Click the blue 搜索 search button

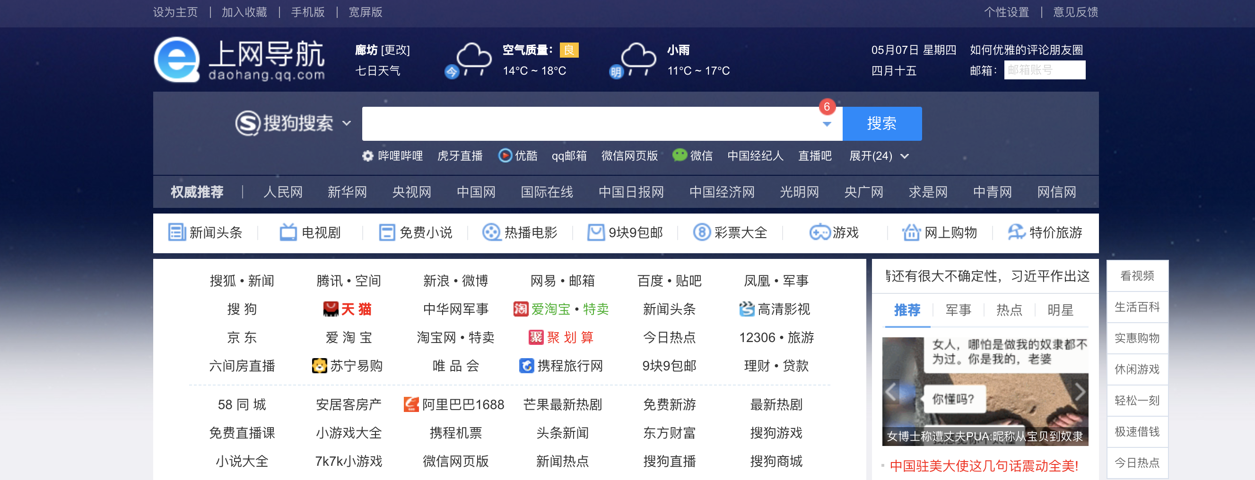(x=882, y=124)
